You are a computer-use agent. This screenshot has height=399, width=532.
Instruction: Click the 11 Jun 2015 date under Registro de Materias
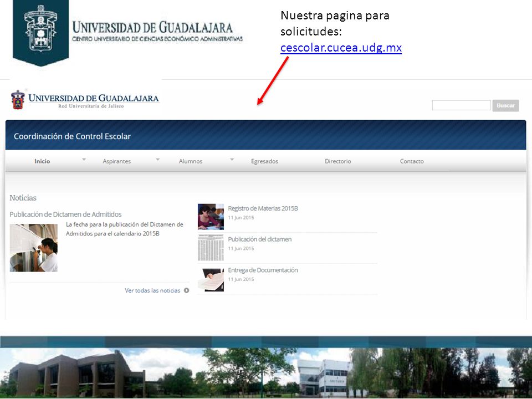pos(241,217)
